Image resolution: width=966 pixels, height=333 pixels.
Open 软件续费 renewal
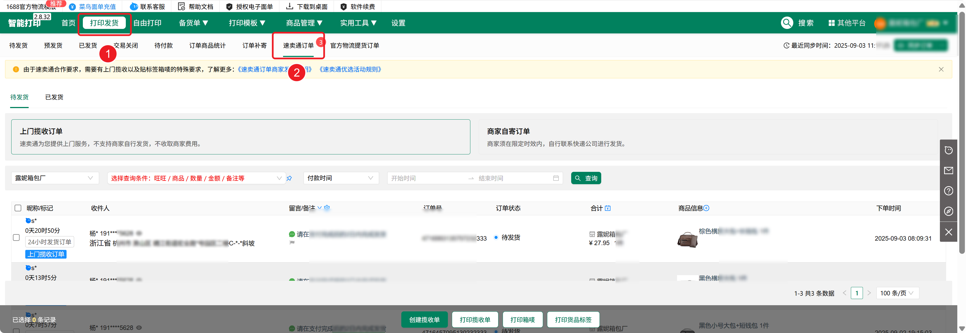pos(357,6)
